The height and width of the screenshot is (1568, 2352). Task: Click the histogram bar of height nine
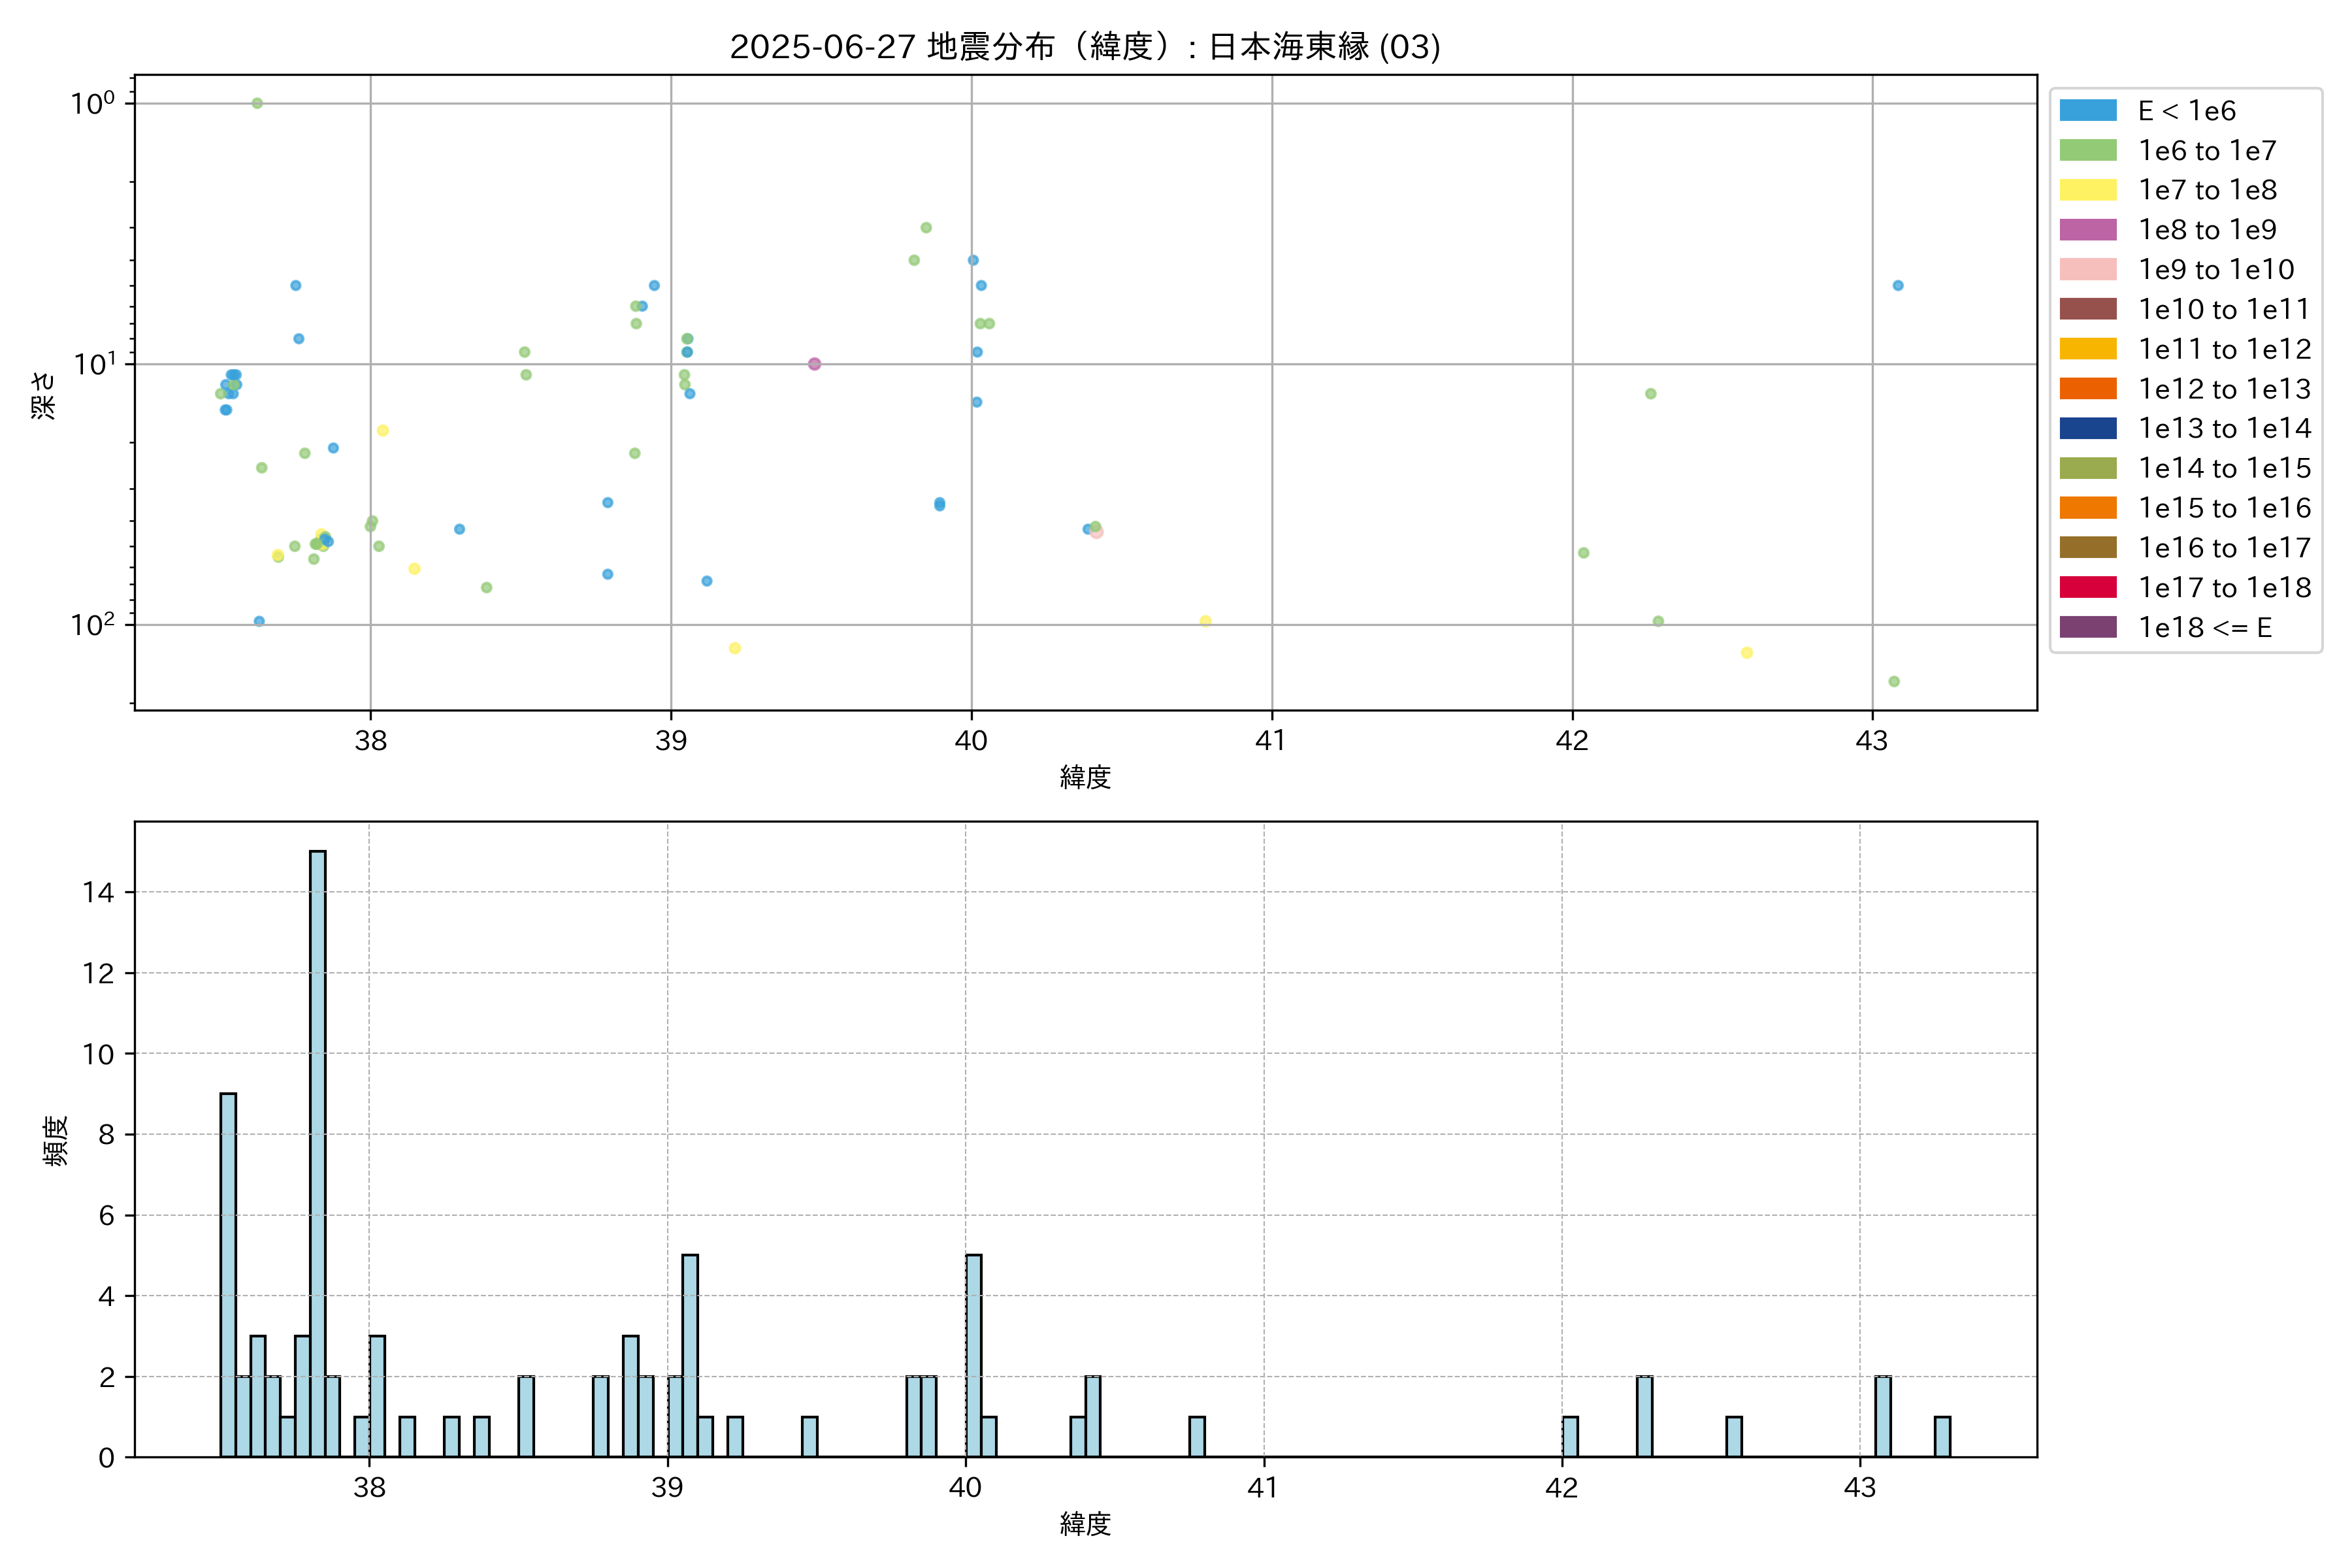[228, 1275]
